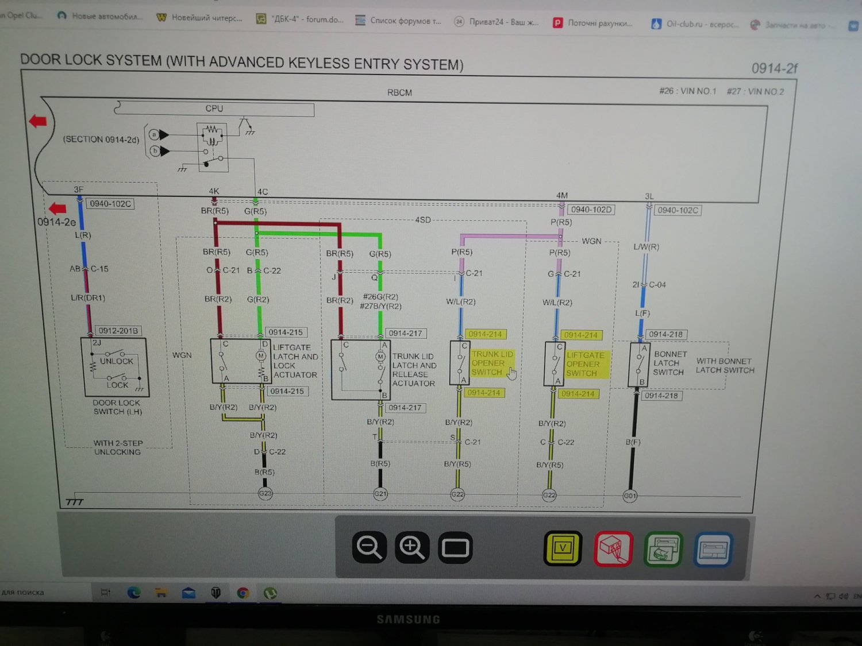
Task: Open 'Список форумов т...' bookmark
Action: pos(399,21)
